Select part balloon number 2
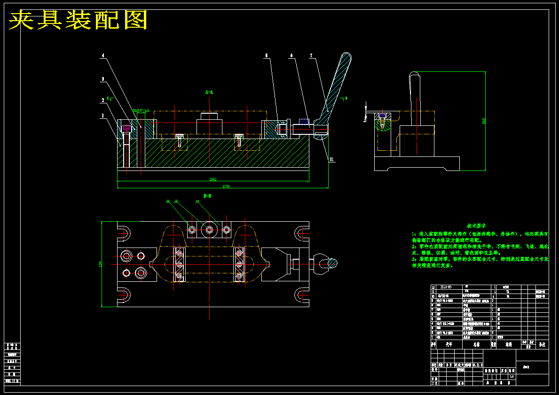The height and width of the screenshot is (395, 559). pos(102,101)
